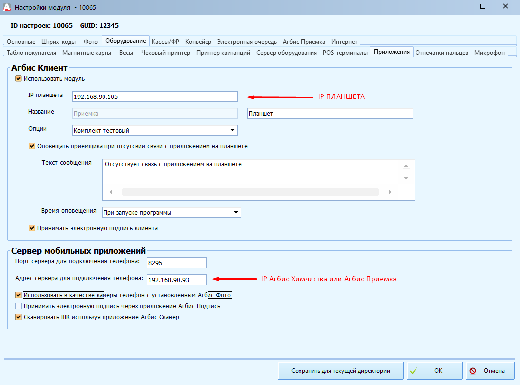Open the Магнитные карты sub-tab
This screenshot has width=520, height=385.
tap(87, 53)
